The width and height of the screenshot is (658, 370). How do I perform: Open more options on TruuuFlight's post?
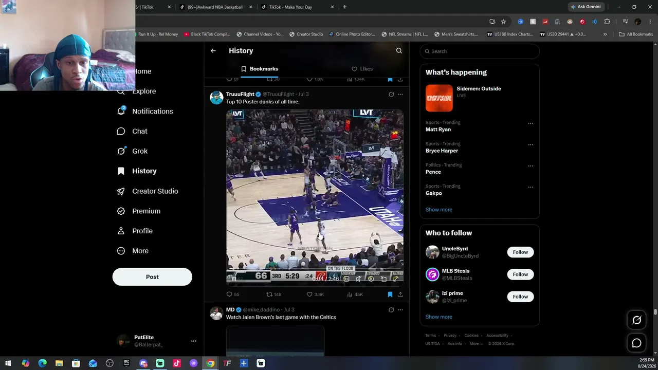click(x=400, y=95)
